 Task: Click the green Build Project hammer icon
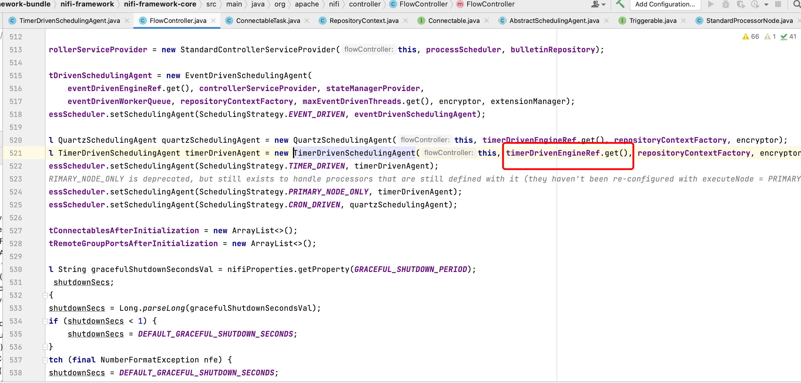pos(620,4)
